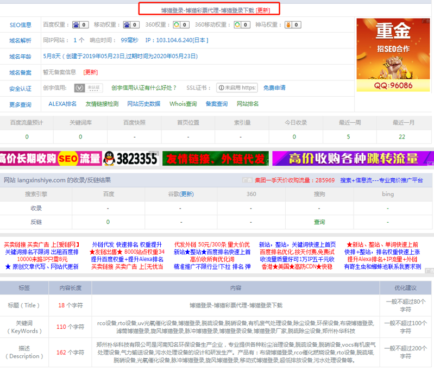Click the 创宇信用 unverified badge icon
434x370 pixels.
[x=89, y=88]
